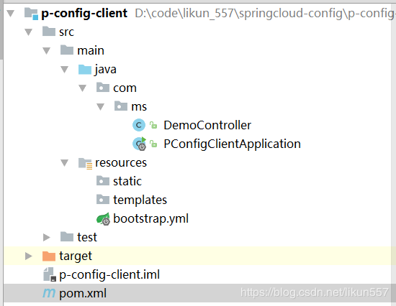The width and height of the screenshot is (396, 306).
Task: Select the src label
Action: pyautogui.click(x=66, y=32)
